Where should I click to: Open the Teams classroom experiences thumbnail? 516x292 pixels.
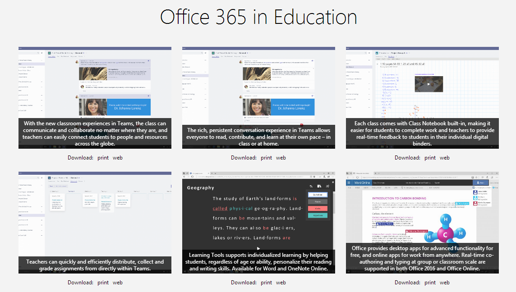coord(95,97)
